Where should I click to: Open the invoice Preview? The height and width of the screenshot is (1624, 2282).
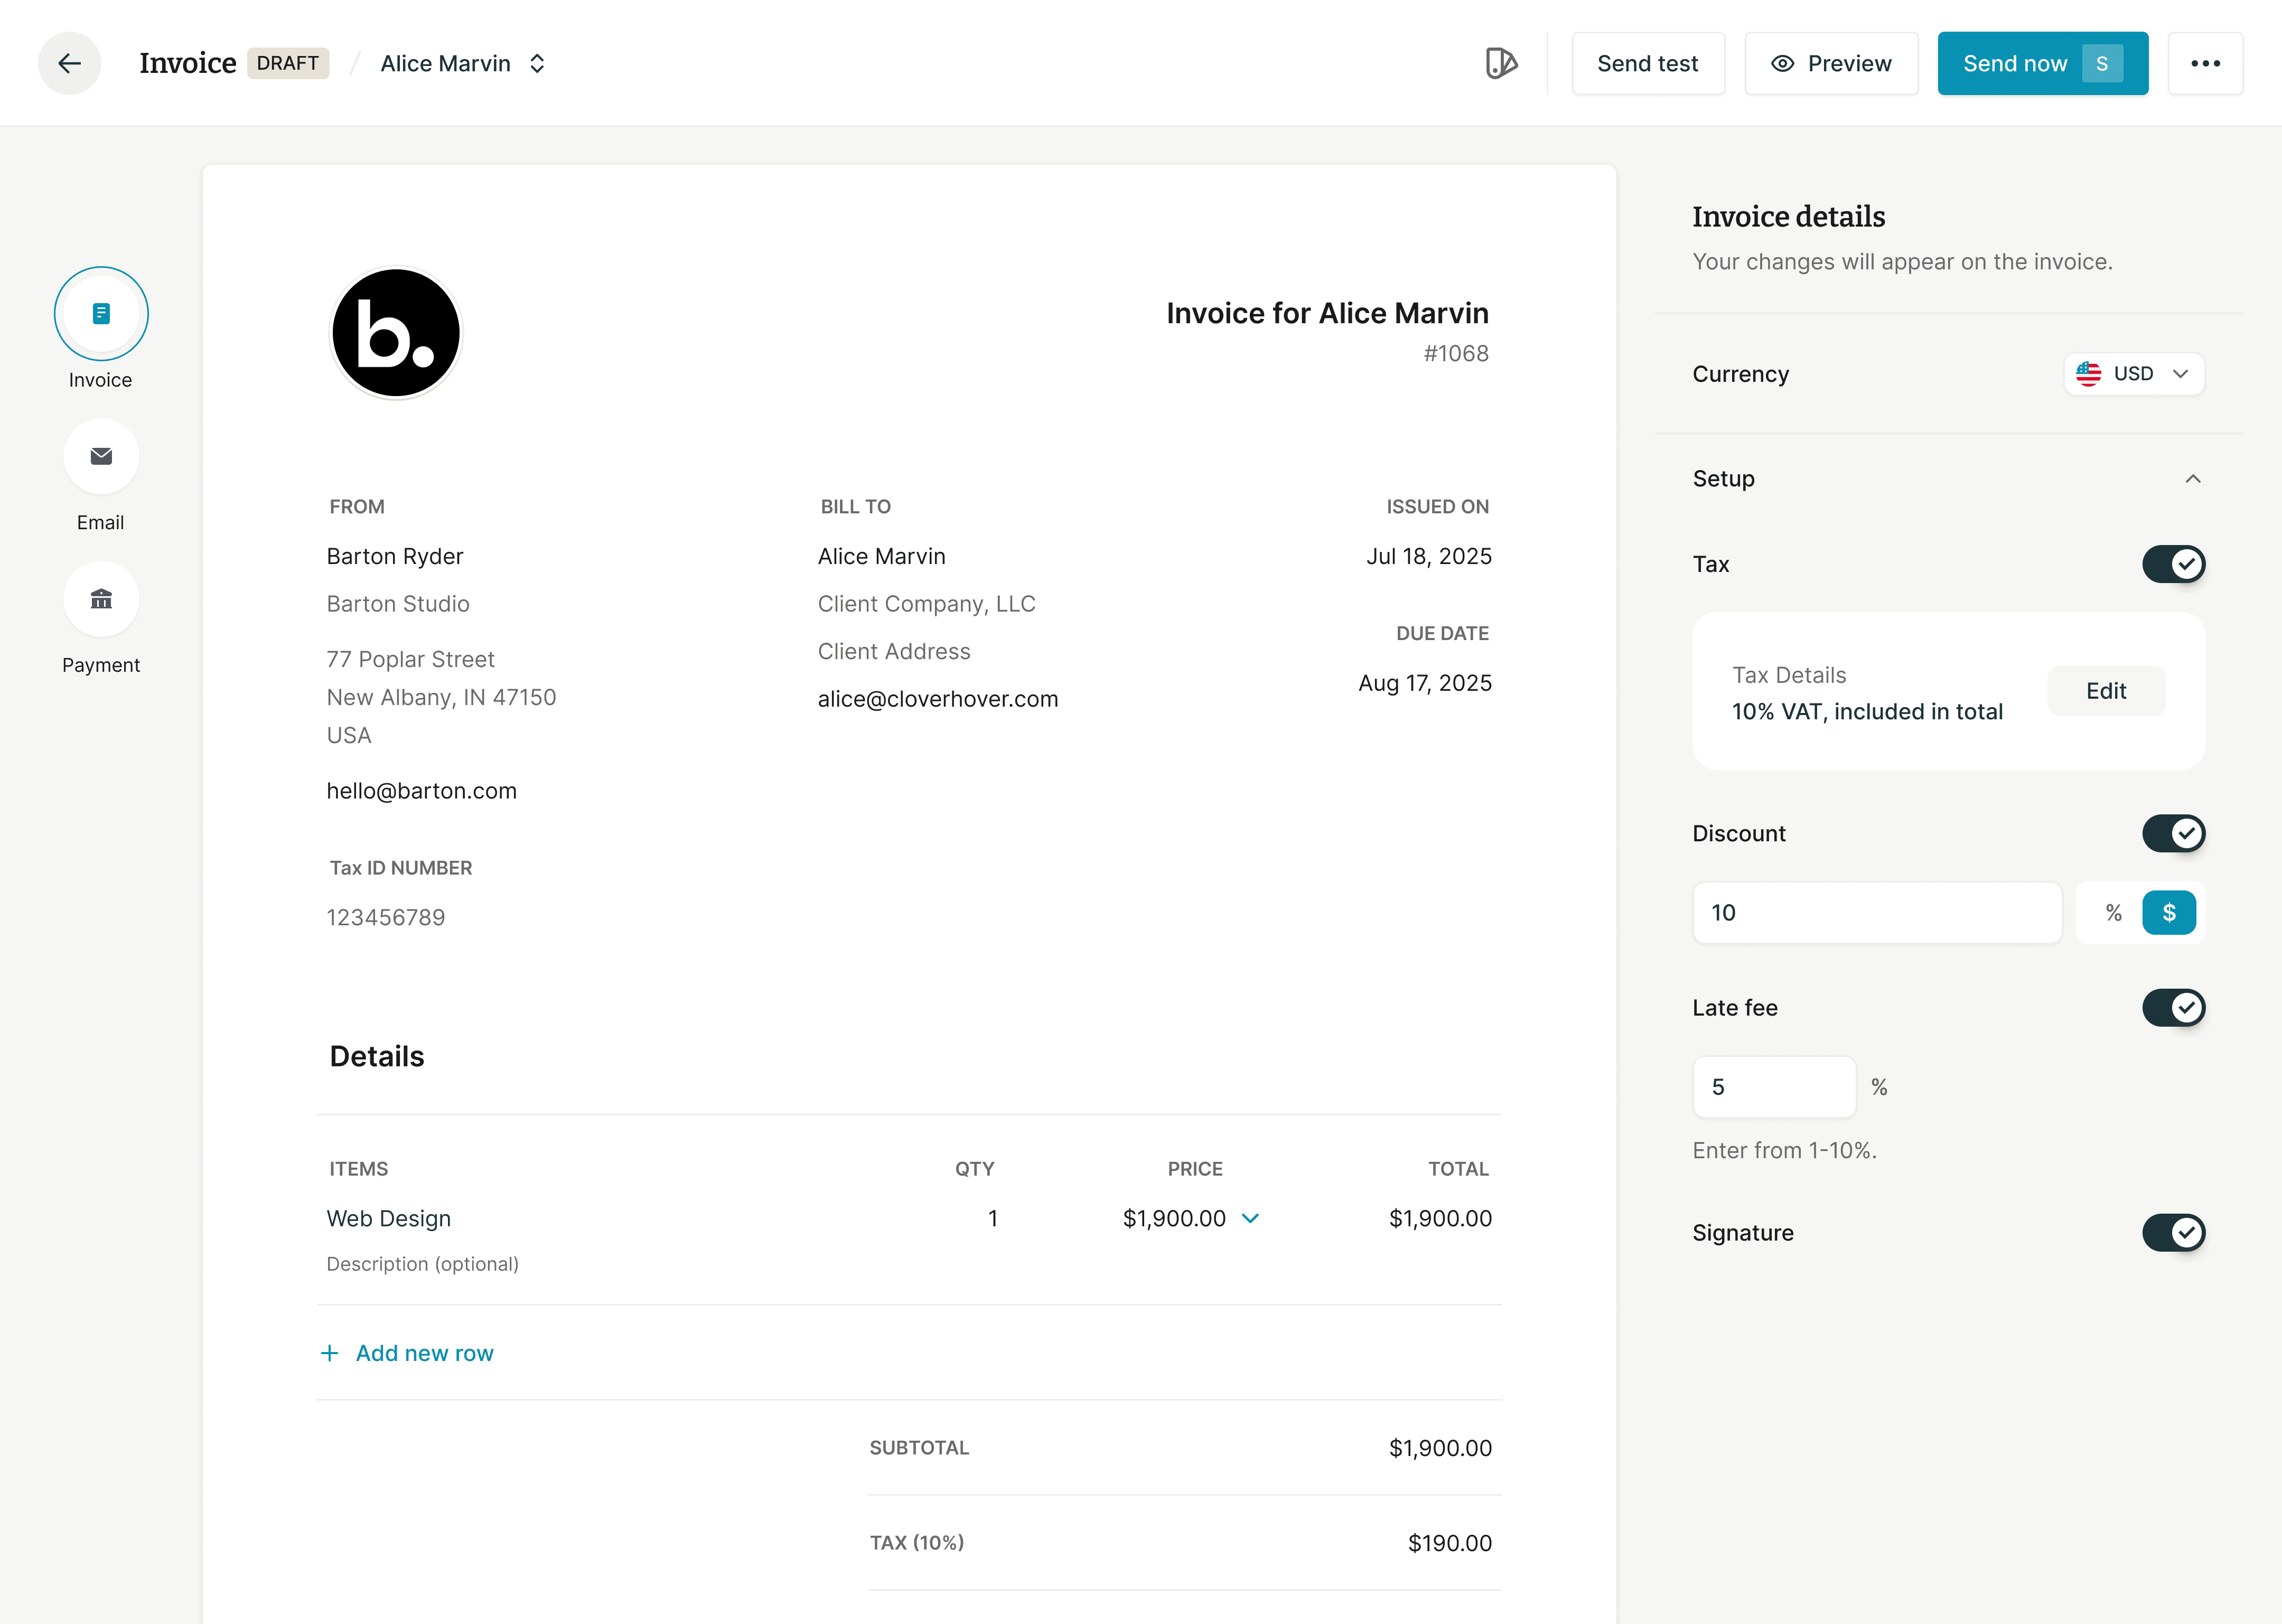click(1831, 63)
